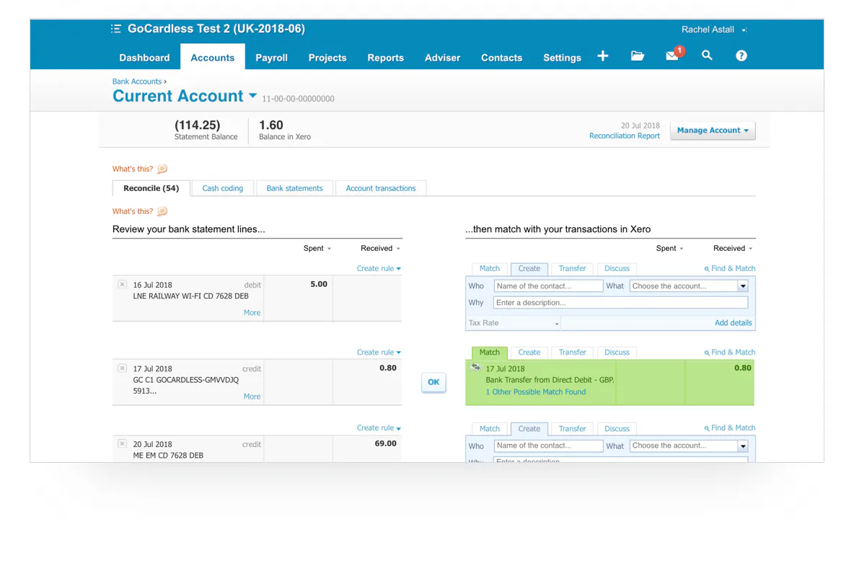Click More on GOCARDLESS line

coord(252,396)
